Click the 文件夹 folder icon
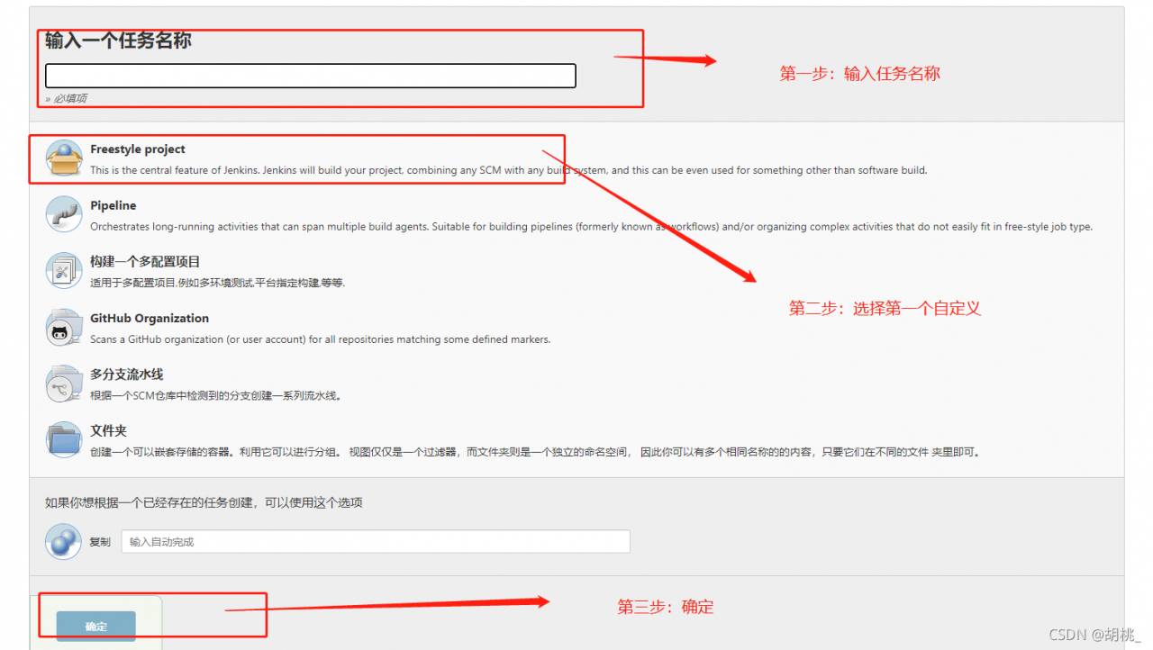This screenshot has height=650, width=1153. [x=64, y=439]
